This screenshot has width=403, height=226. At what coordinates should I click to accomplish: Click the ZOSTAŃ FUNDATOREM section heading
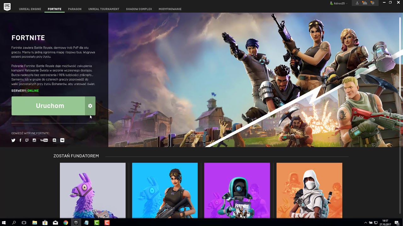[x=76, y=156]
